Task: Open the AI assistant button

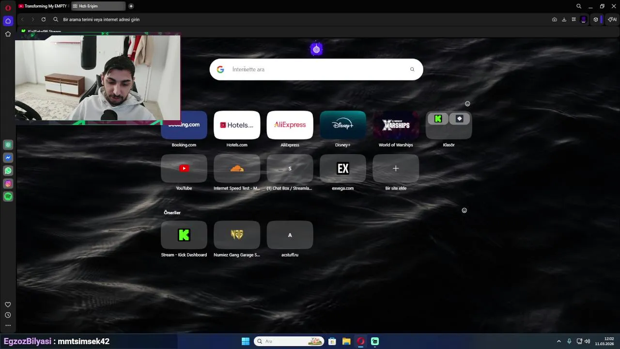Action: [x=612, y=19]
